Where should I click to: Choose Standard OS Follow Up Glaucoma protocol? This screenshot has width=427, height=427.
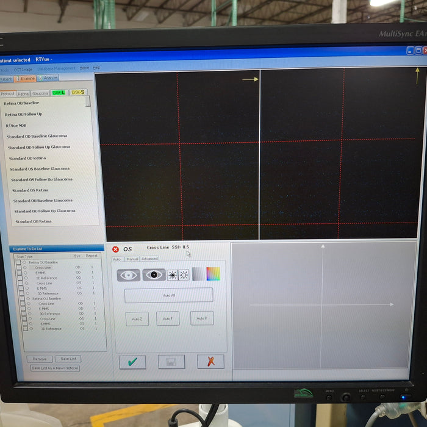point(41,180)
